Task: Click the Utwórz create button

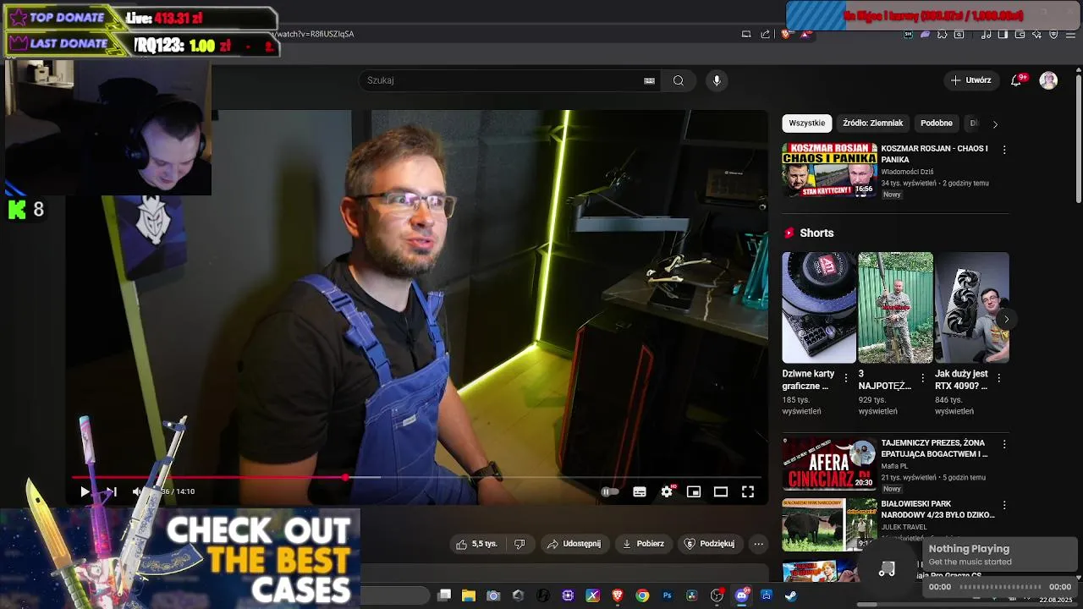Action: tap(970, 80)
